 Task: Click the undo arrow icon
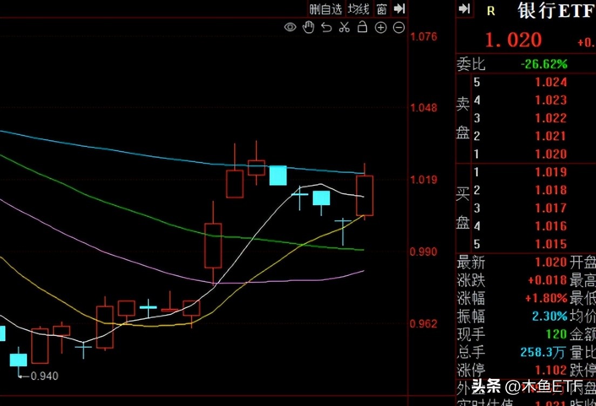pyautogui.click(x=326, y=26)
